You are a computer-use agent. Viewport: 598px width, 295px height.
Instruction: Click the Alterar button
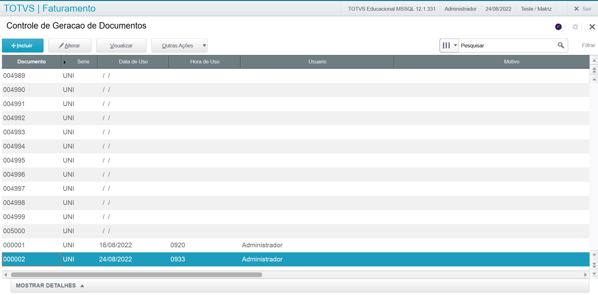(70, 46)
